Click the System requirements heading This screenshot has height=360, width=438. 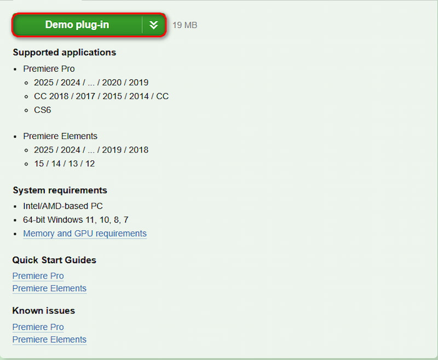(x=60, y=190)
